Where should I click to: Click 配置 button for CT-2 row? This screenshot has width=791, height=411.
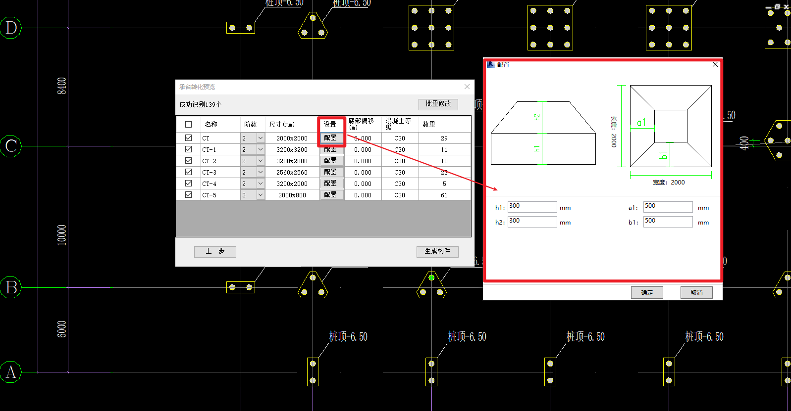click(331, 161)
